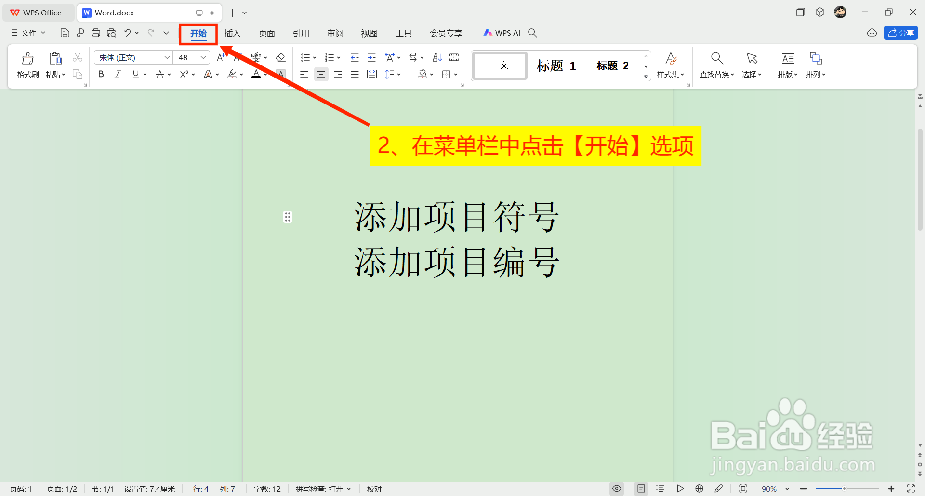Open Print Preview icon

pos(111,33)
